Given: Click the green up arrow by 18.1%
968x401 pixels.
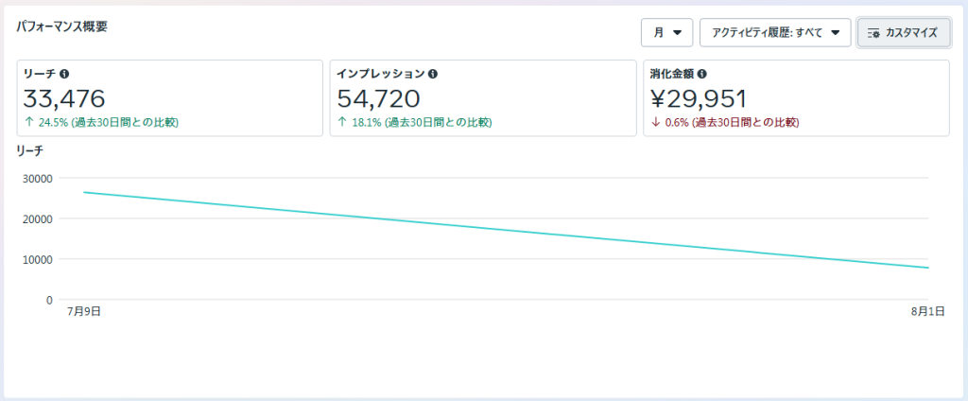Looking at the screenshot, I should [342, 123].
